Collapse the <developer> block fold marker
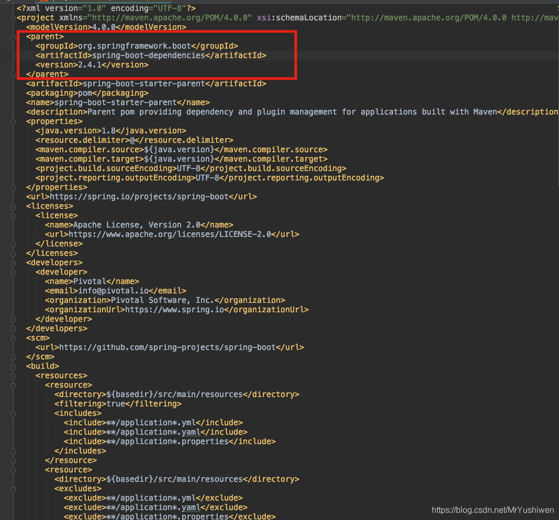The image size is (559, 520). click(13, 273)
